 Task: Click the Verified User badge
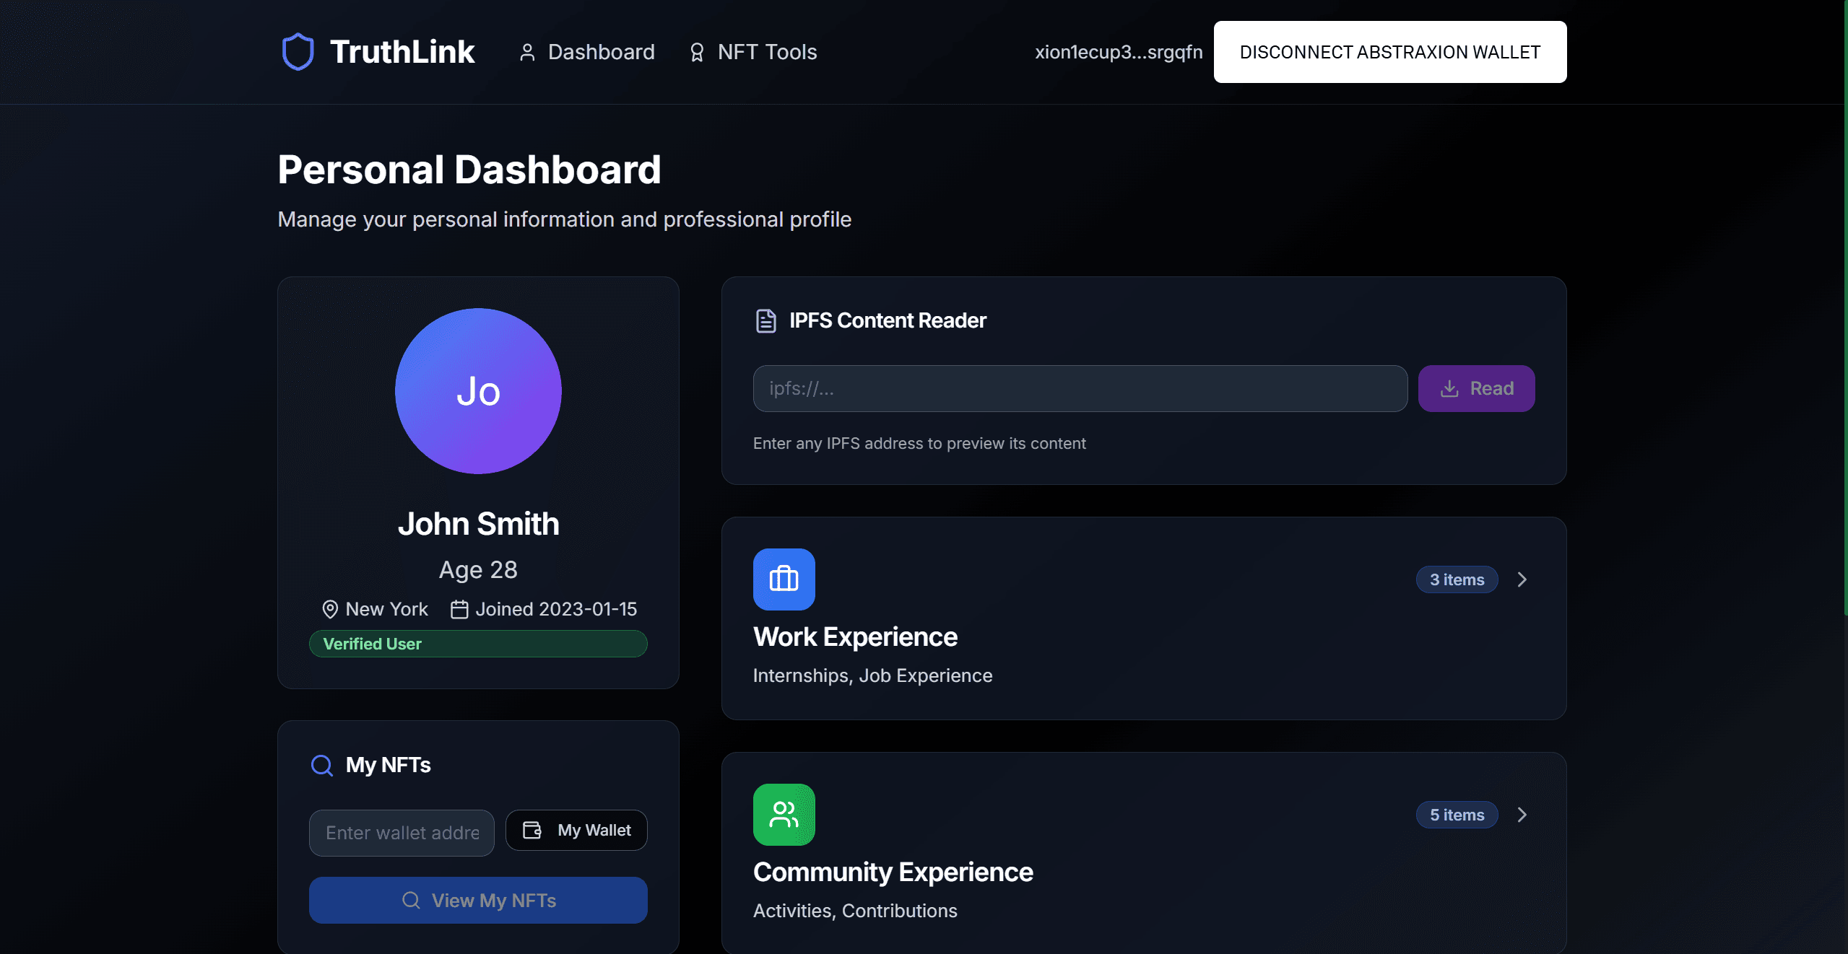tap(478, 644)
